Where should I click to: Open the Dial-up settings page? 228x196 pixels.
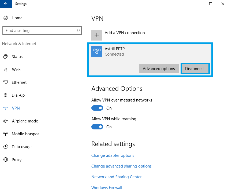pos(18,95)
